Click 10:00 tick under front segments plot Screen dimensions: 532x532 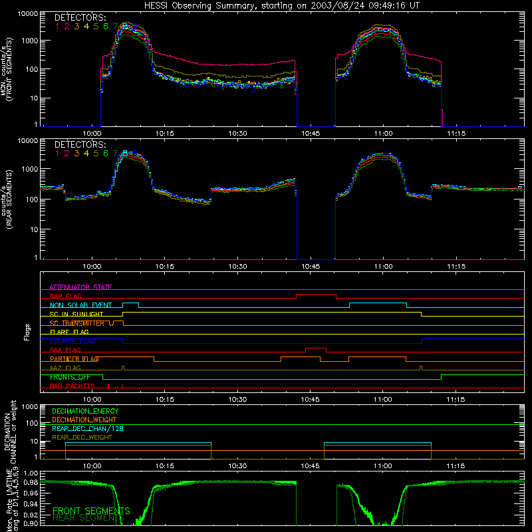click(92, 134)
